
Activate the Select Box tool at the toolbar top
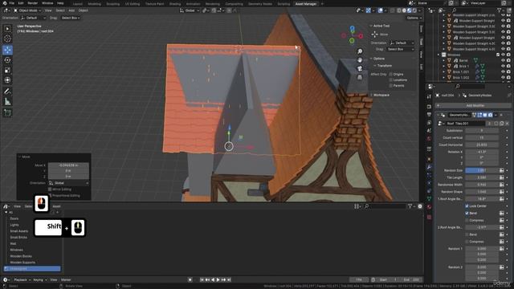pyautogui.click(x=7, y=29)
